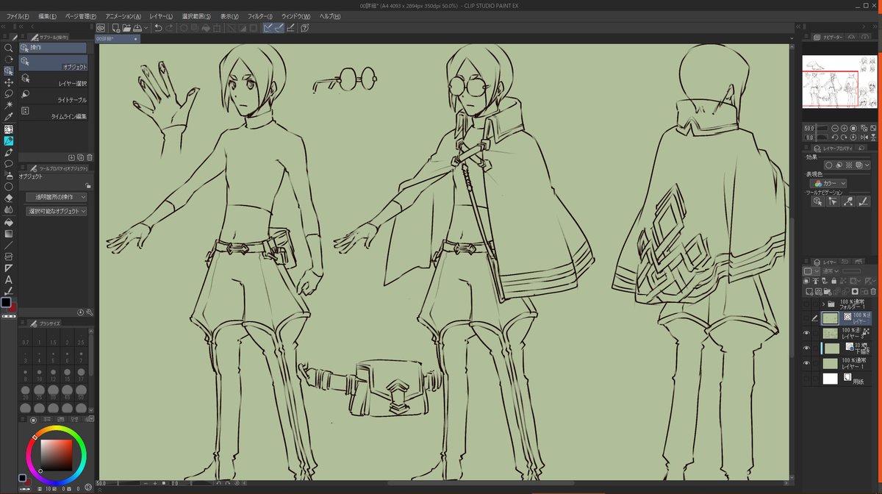This screenshot has height=494, width=882.
Task: Open the ファイル(F) menu
Action: coord(18,16)
